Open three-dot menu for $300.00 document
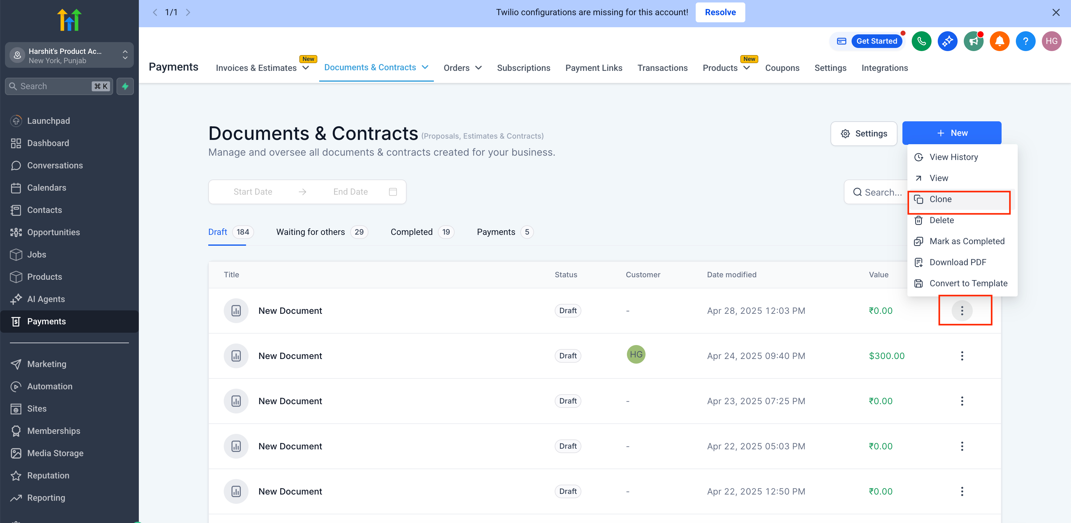Screen dimensions: 1071x523 962,356
